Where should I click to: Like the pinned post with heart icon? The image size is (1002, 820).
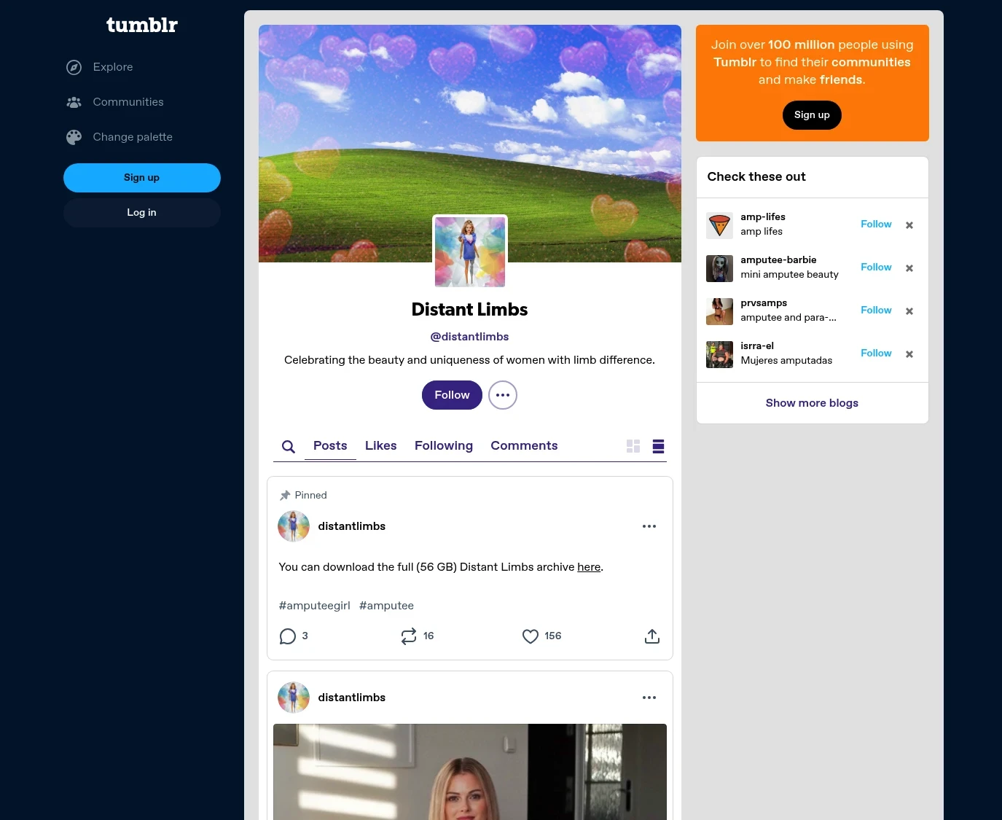pyautogui.click(x=531, y=636)
